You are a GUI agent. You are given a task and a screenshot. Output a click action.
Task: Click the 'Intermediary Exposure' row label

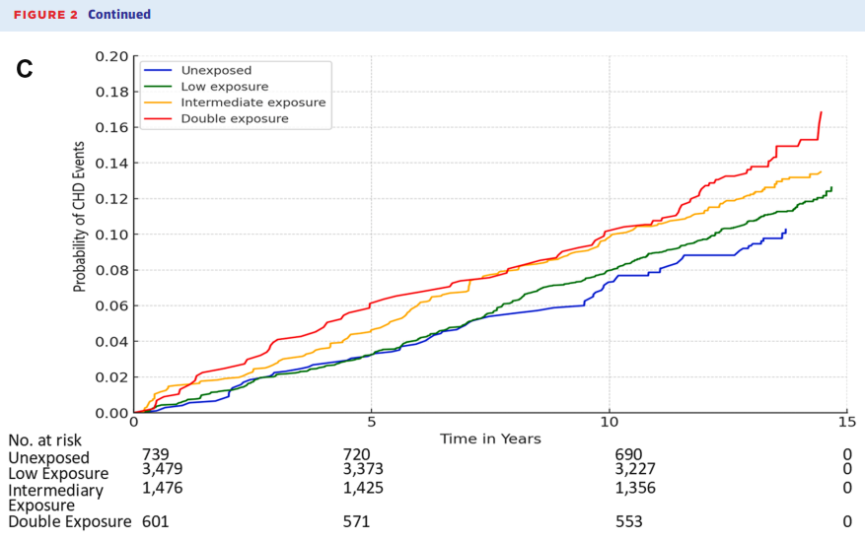point(55,497)
